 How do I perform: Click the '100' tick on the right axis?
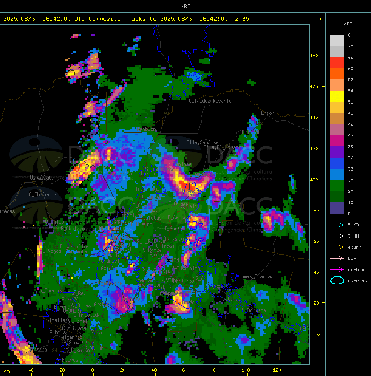pos(314,180)
